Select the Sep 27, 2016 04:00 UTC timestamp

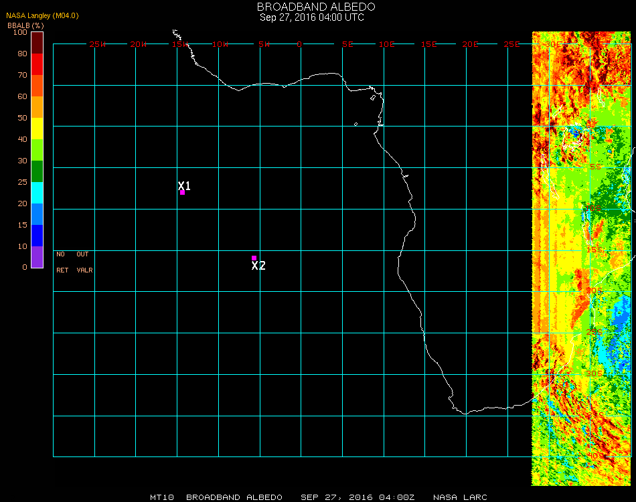312,17
